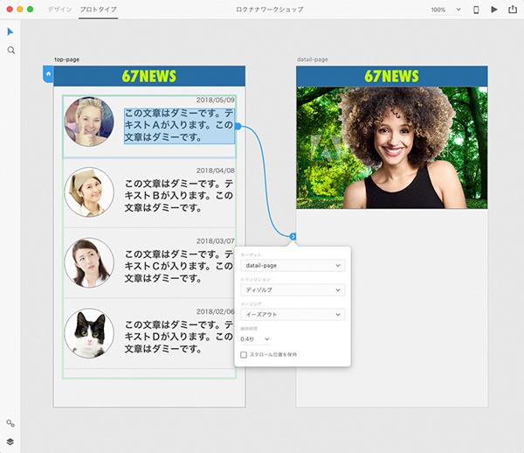Viewport: 524px width, 453px height.
Task: Open the Layers panel icon
Action: coord(10,442)
